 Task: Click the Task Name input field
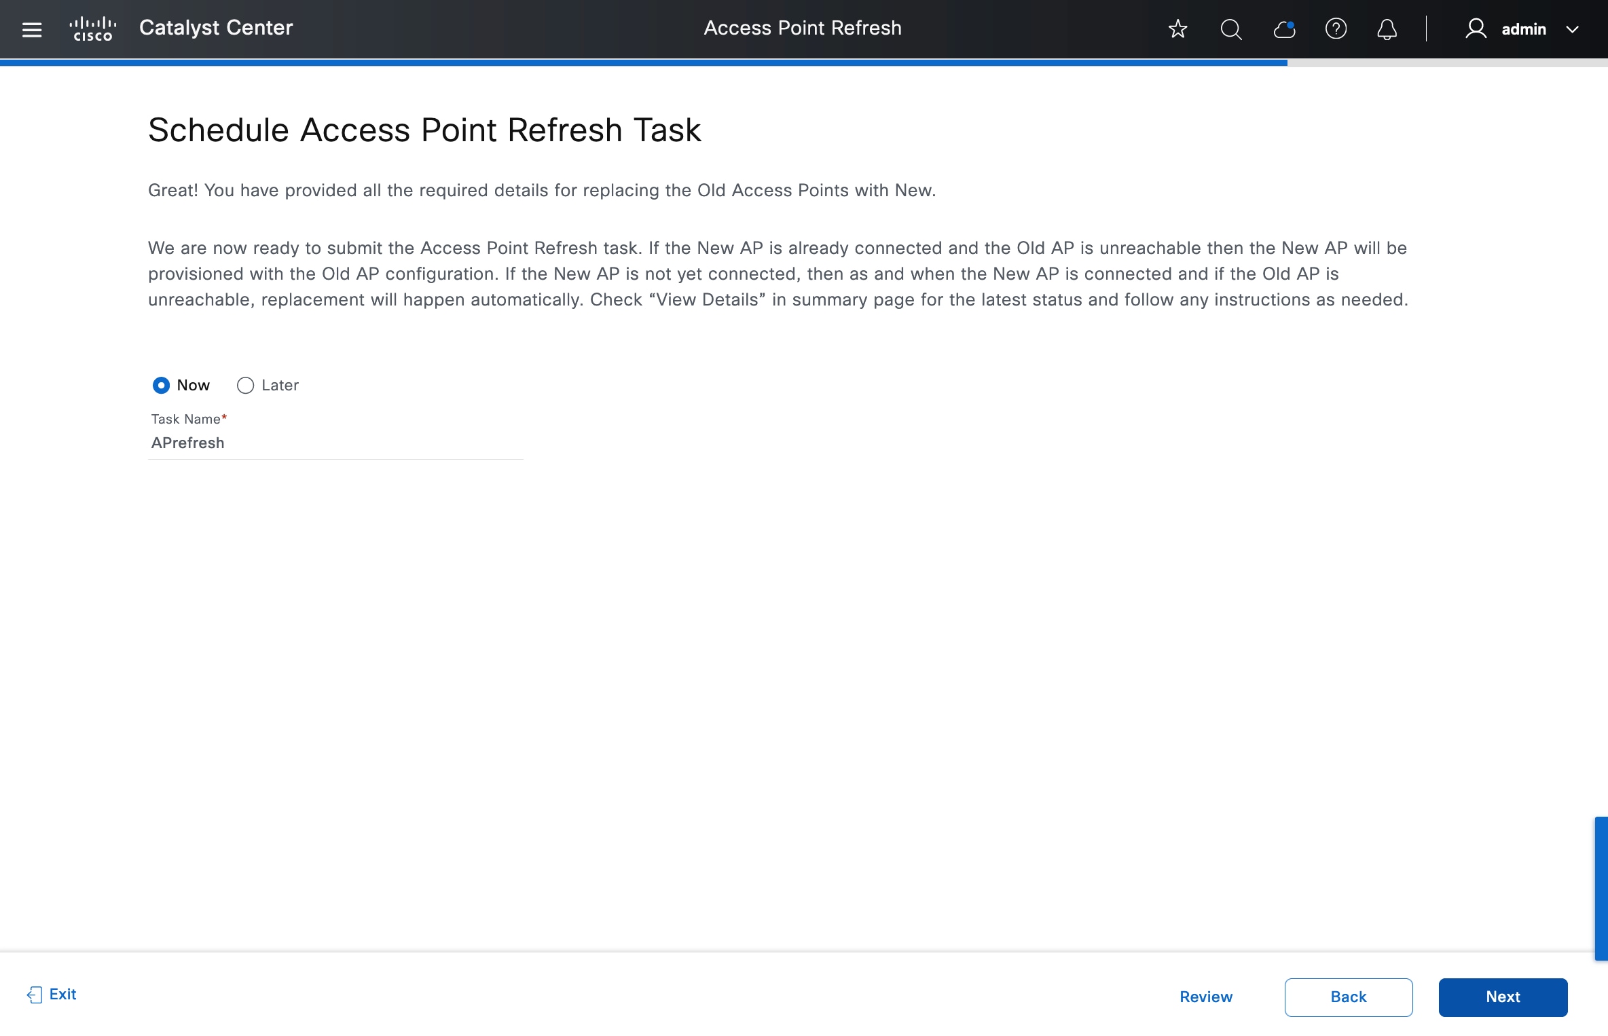point(335,443)
